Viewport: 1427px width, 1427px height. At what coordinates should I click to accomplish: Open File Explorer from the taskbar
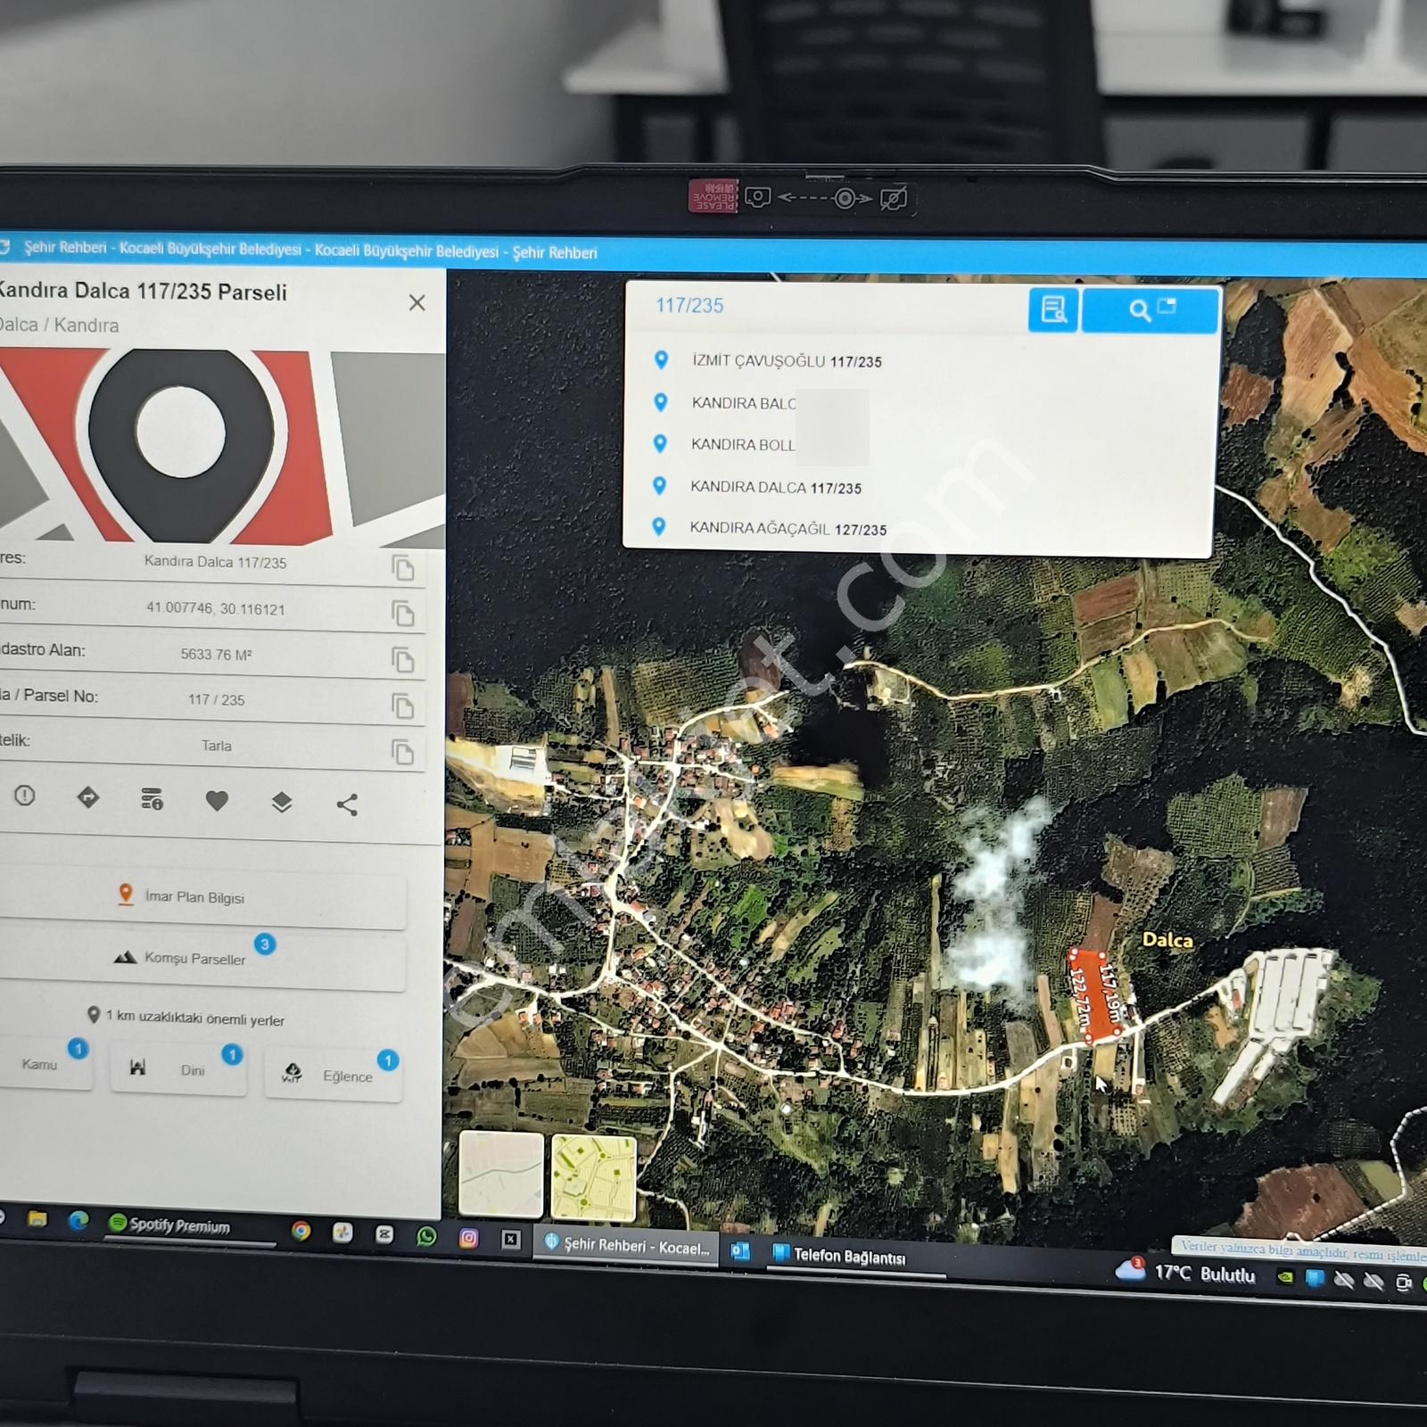[x=37, y=1218]
